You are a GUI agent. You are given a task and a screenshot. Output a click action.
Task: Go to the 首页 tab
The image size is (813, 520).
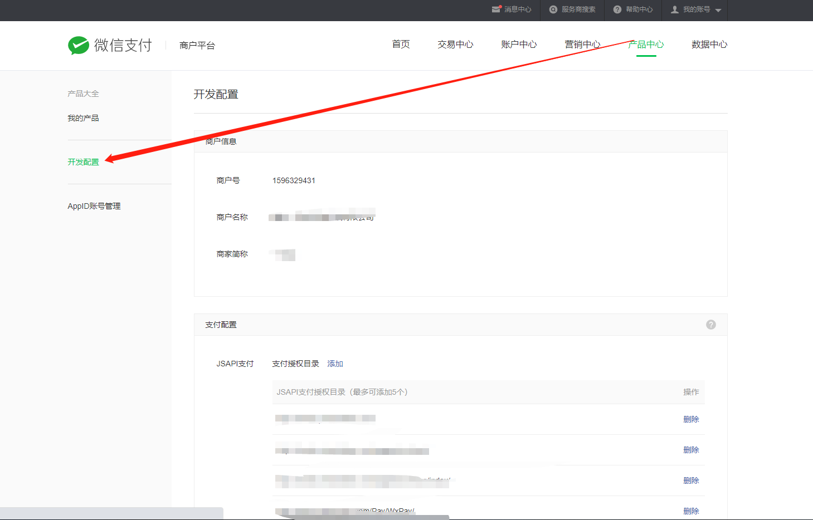[x=401, y=45]
